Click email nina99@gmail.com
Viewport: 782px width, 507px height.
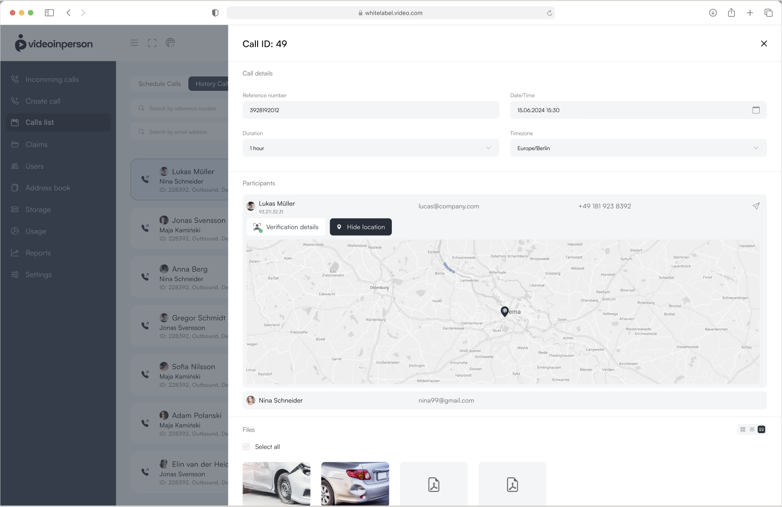click(446, 400)
